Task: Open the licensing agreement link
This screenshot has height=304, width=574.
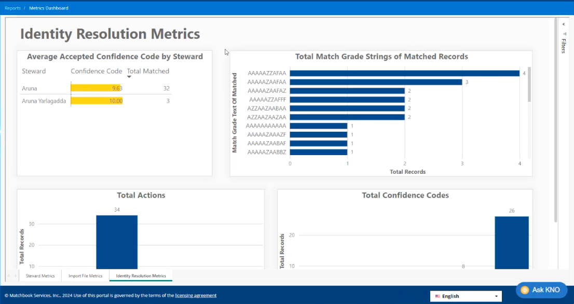Action: click(x=196, y=295)
